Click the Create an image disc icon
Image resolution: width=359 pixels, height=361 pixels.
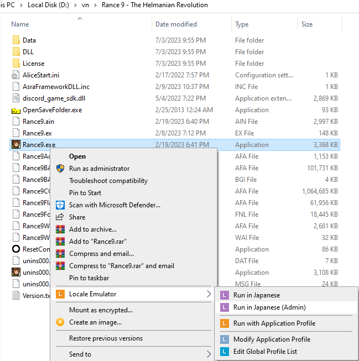(x=60, y=322)
